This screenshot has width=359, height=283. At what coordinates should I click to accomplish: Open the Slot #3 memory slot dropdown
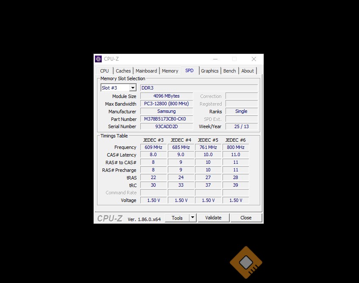[133, 88]
